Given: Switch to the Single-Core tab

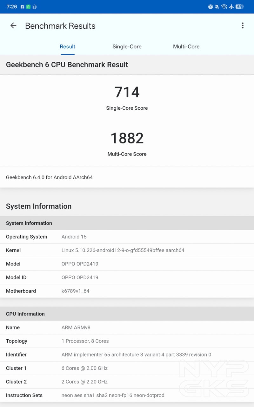Looking at the screenshot, I should (127, 46).
